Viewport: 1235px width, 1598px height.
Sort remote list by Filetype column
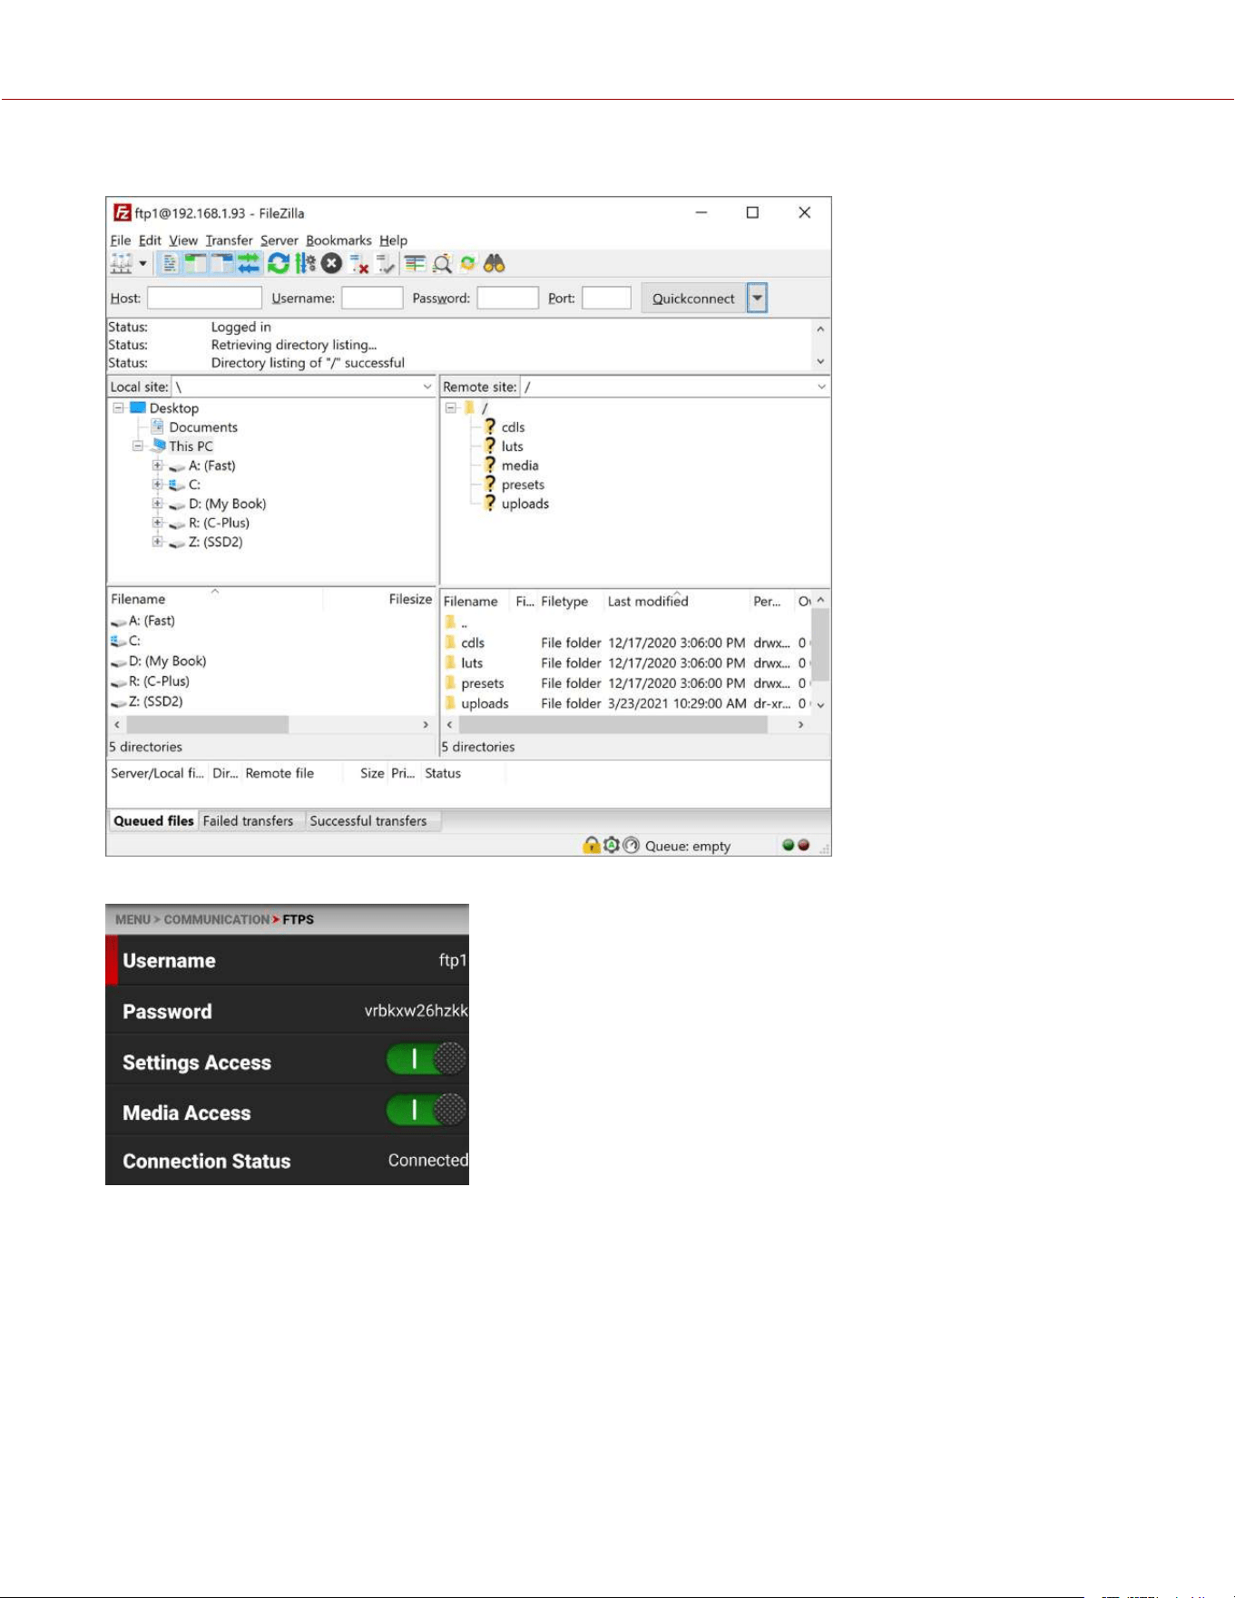pos(564,601)
